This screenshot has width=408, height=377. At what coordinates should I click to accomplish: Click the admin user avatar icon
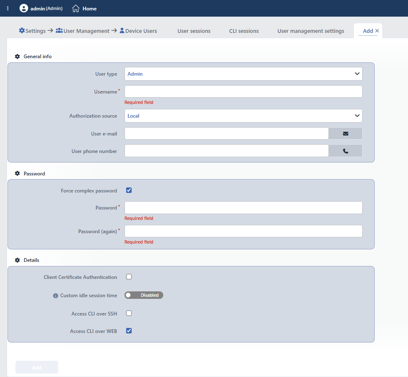click(24, 8)
